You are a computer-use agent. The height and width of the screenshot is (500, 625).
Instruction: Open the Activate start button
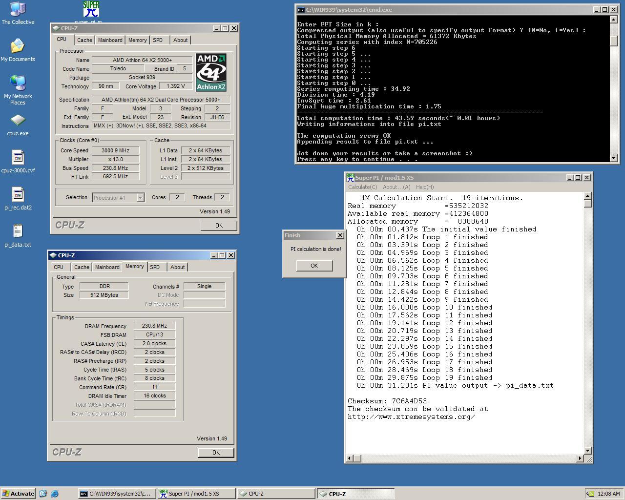point(18,494)
